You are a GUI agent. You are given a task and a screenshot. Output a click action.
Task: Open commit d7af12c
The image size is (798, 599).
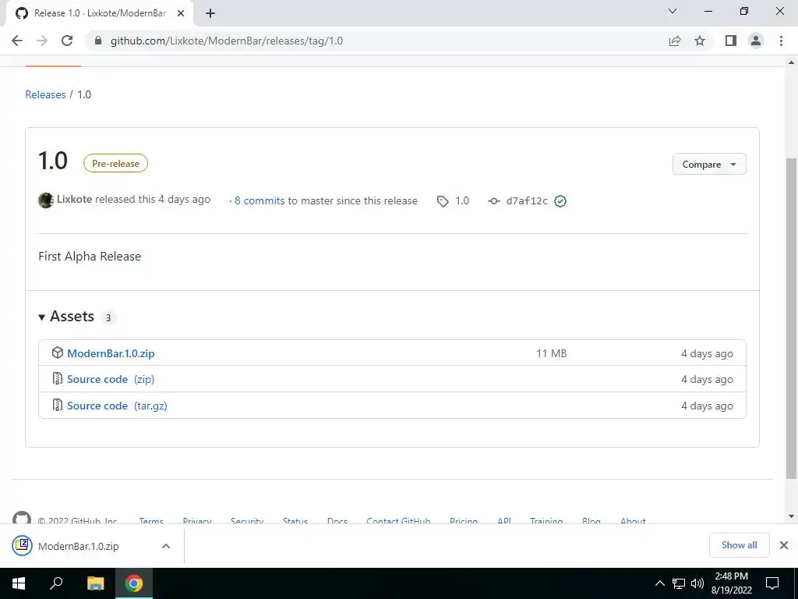click(x=527, y=200)
